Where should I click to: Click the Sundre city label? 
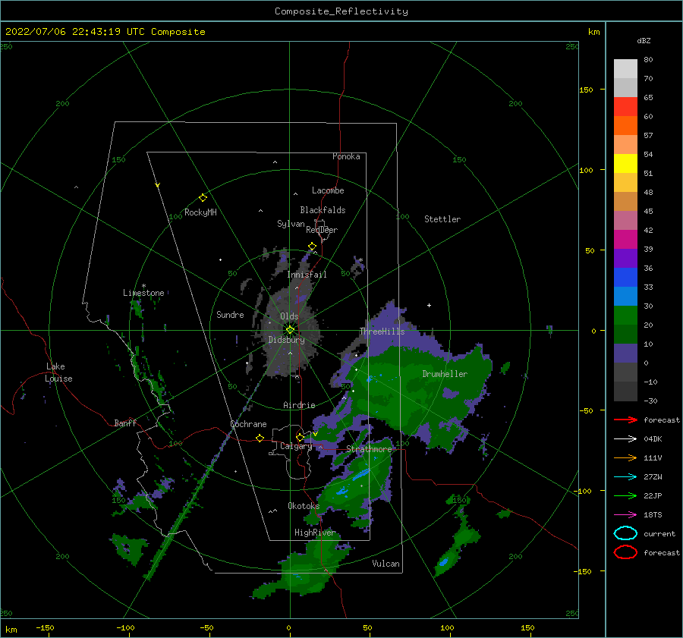pos(231,314)
